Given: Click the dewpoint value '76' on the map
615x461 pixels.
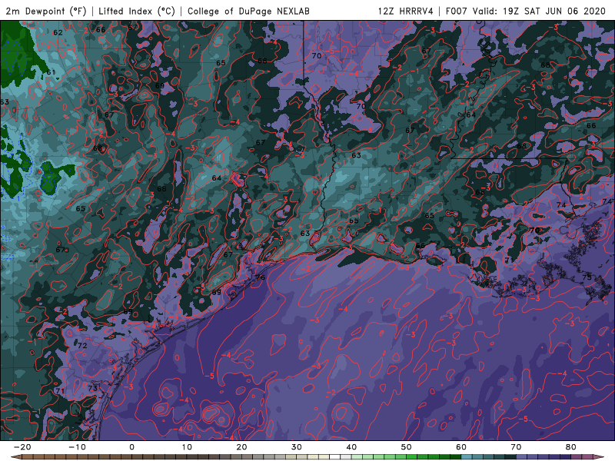Looking at the screenshot, I should click(261, 277).
